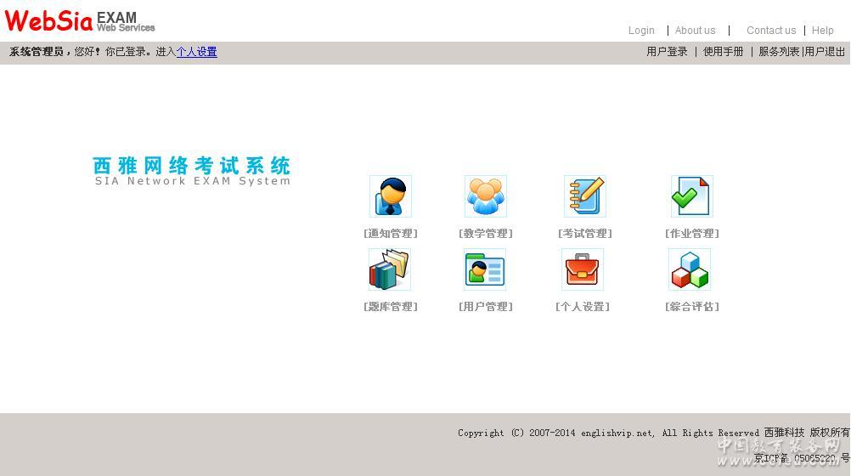Click the Help link in header

(x=822, y=31)
